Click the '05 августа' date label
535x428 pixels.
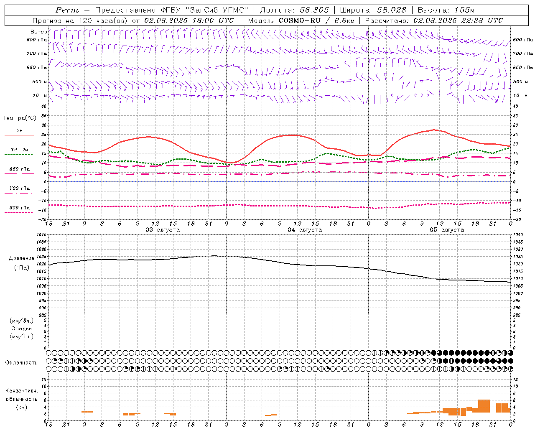coord(447,230)
